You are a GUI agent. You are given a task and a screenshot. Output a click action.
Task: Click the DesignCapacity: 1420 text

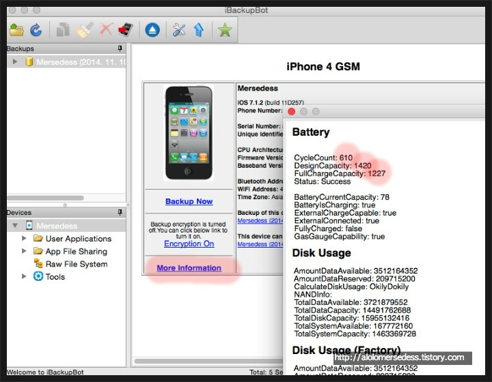click(x=333, y=166)
